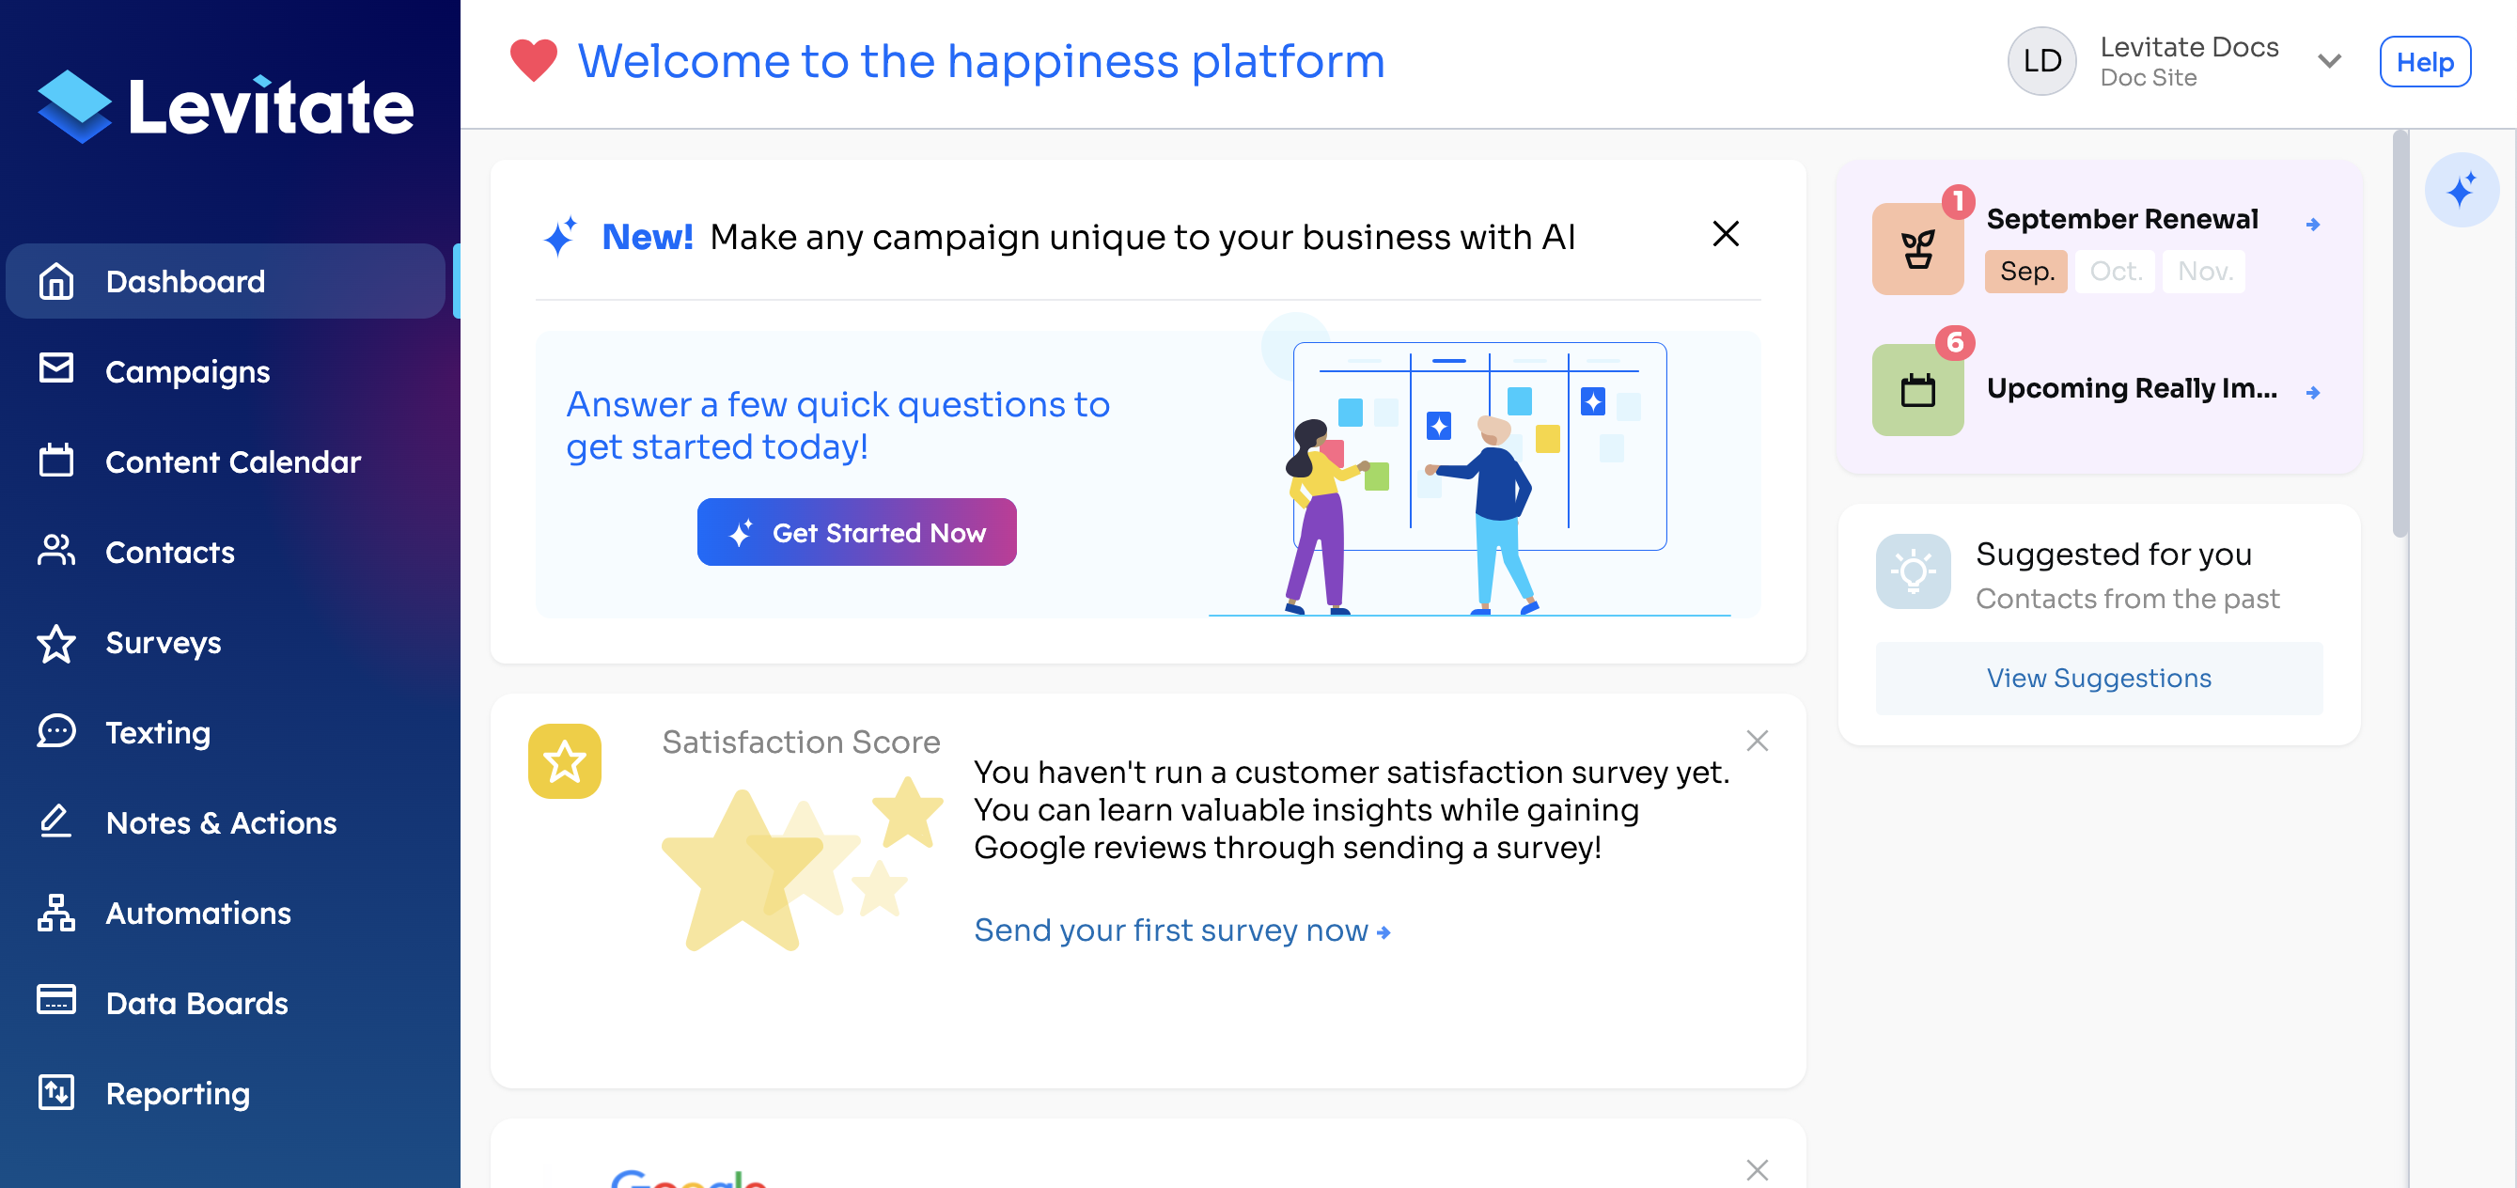Image resolution: width=2517 pixels, height=1188 pixels.
Task: Expand the Levitate Docs account dropdown
Action: [x=2329, y=61]
